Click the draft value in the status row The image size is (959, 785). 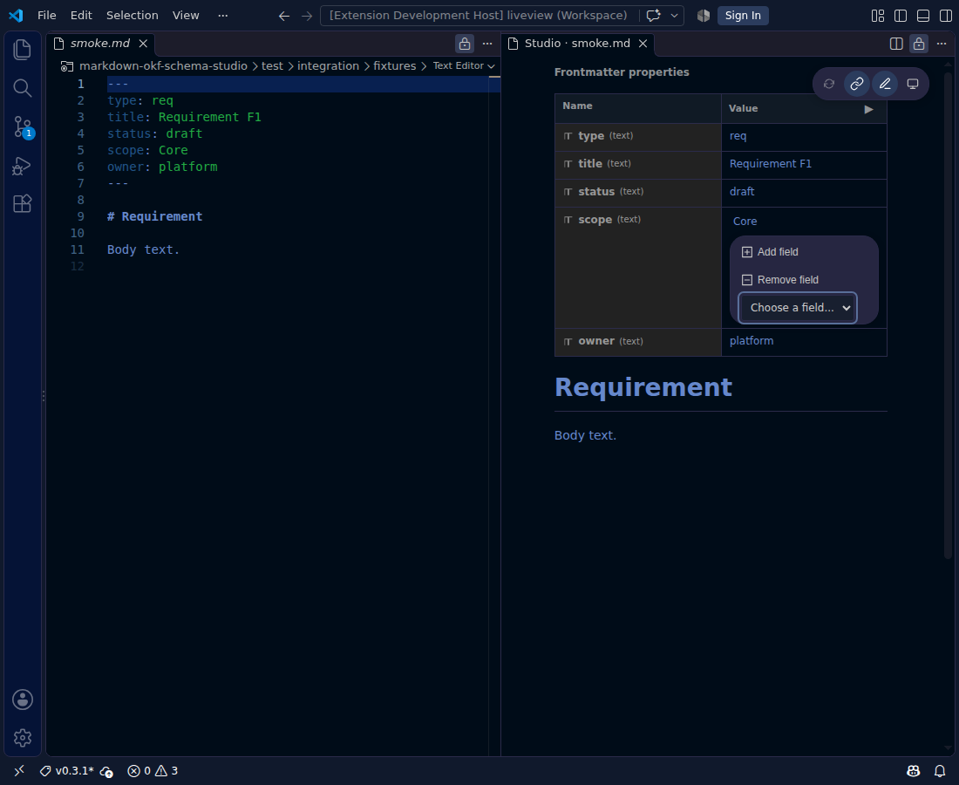pos(742,192)
